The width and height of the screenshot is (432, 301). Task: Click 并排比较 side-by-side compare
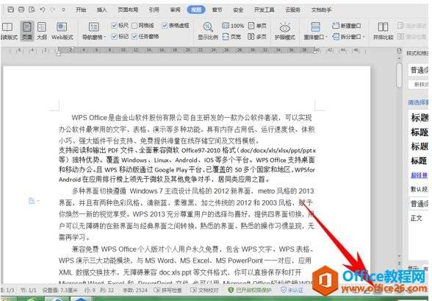point(383,31)
